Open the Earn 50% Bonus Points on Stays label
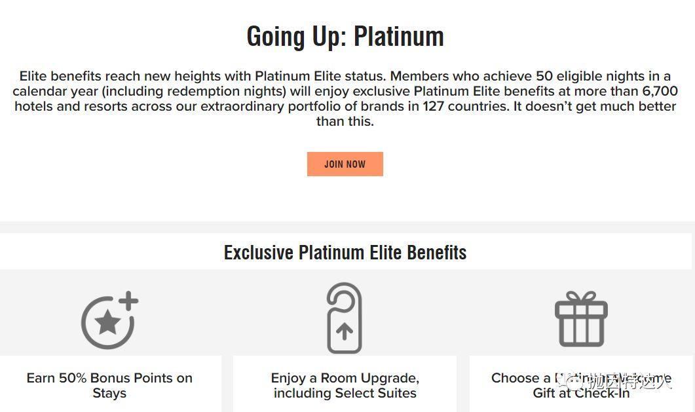The width and height of the screenshot is (695, 412). (x=109, y=386)
